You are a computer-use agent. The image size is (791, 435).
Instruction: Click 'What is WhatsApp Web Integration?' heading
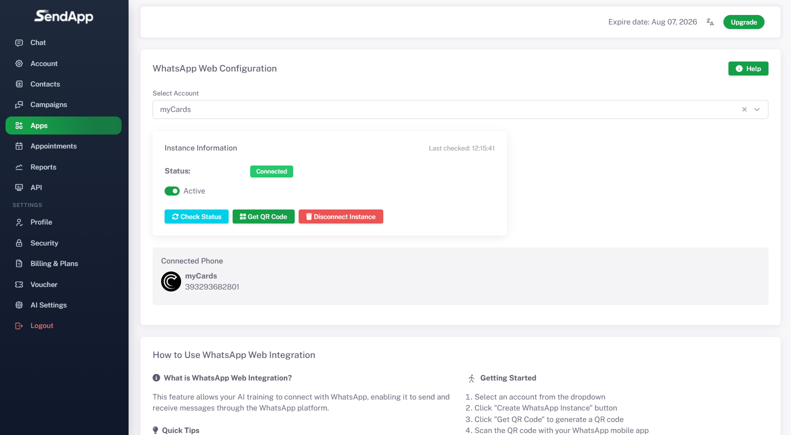pos(228,378)
